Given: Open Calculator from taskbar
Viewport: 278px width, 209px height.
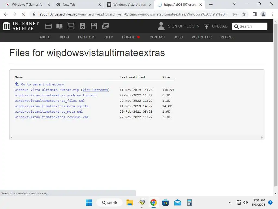Looking at the screenshot, I should point(189,202).
